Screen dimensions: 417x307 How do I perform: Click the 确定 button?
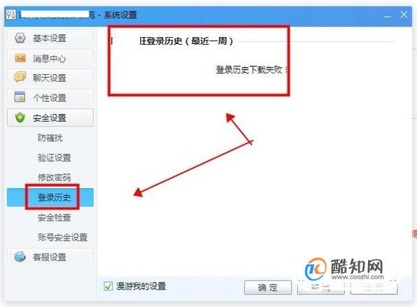coord(268,287)
